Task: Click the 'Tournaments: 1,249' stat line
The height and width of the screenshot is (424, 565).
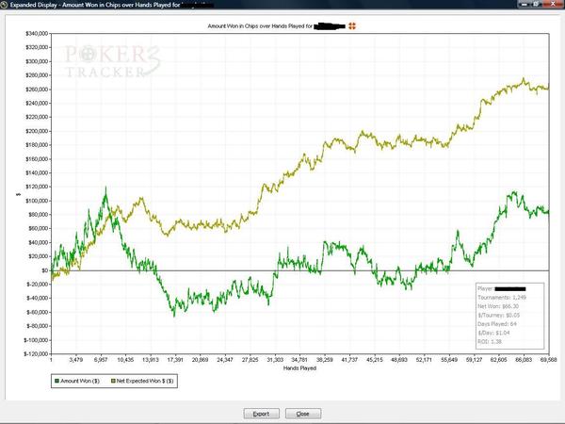Action: point(502,298)
